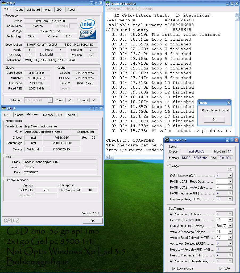Minimize the Super PI window
This screenshot has width=240, height=273.
coord(227,3)
